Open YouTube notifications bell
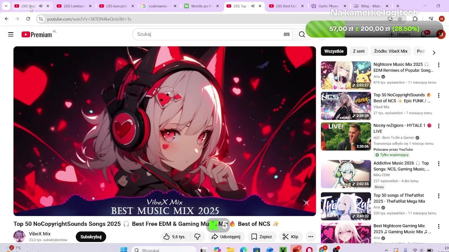The height and width of the screenshot is (252, 449). 423,34
